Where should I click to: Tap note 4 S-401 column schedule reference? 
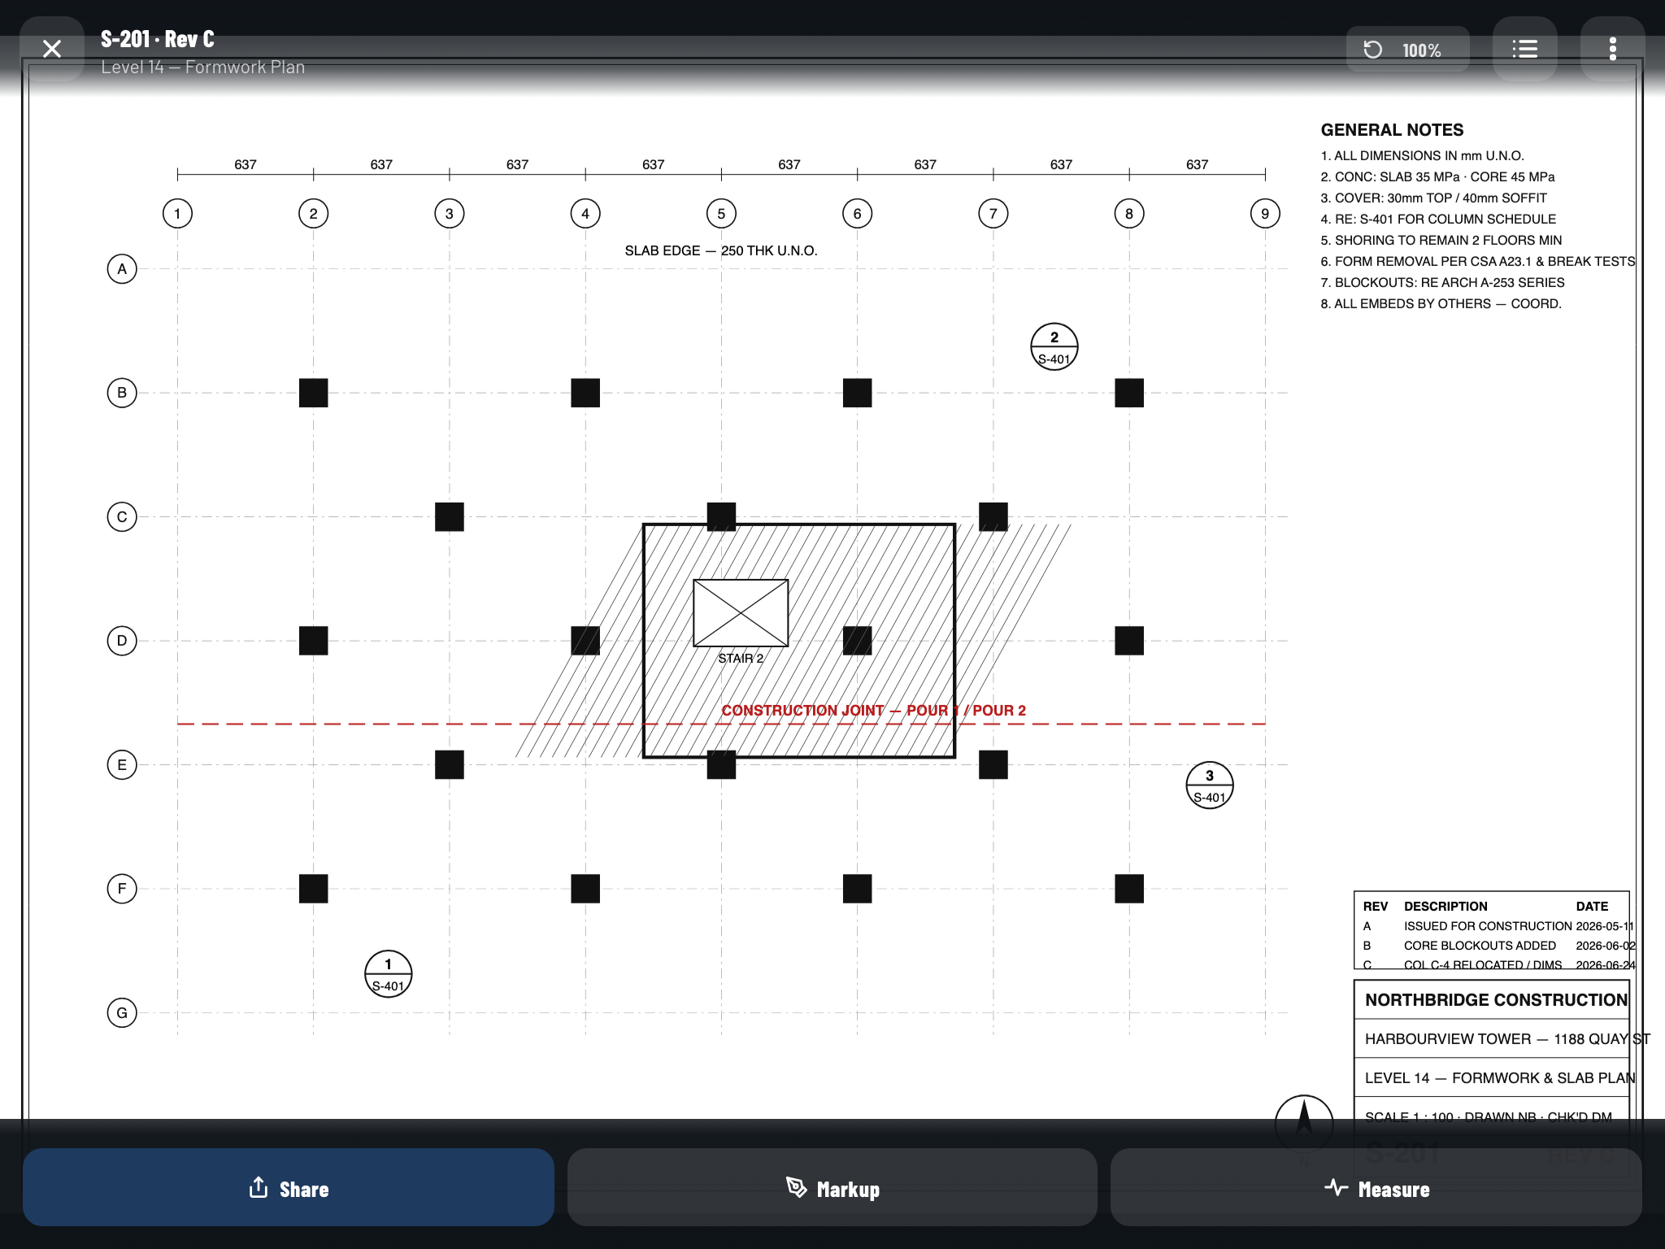pyautogui.click(x=1438, y=220)
